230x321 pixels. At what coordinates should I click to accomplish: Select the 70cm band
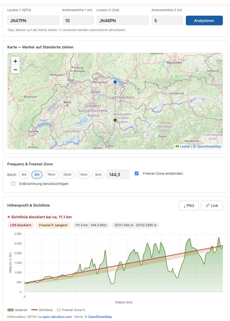pos(51,175)
